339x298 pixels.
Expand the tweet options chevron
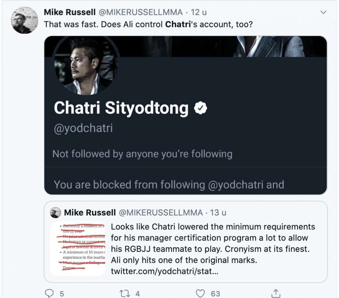(x=323, y=12)
